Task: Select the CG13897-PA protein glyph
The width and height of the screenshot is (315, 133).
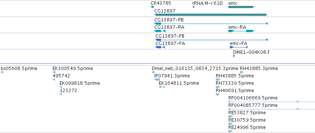Action: coord(160,47)
